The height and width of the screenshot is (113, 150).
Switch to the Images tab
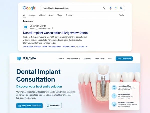point(32,15)
